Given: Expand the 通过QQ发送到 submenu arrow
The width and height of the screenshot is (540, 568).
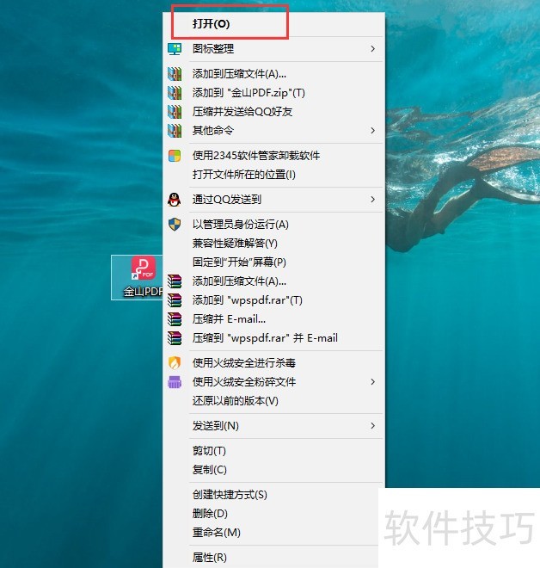Looking at the screenshot, I should 373,200.
